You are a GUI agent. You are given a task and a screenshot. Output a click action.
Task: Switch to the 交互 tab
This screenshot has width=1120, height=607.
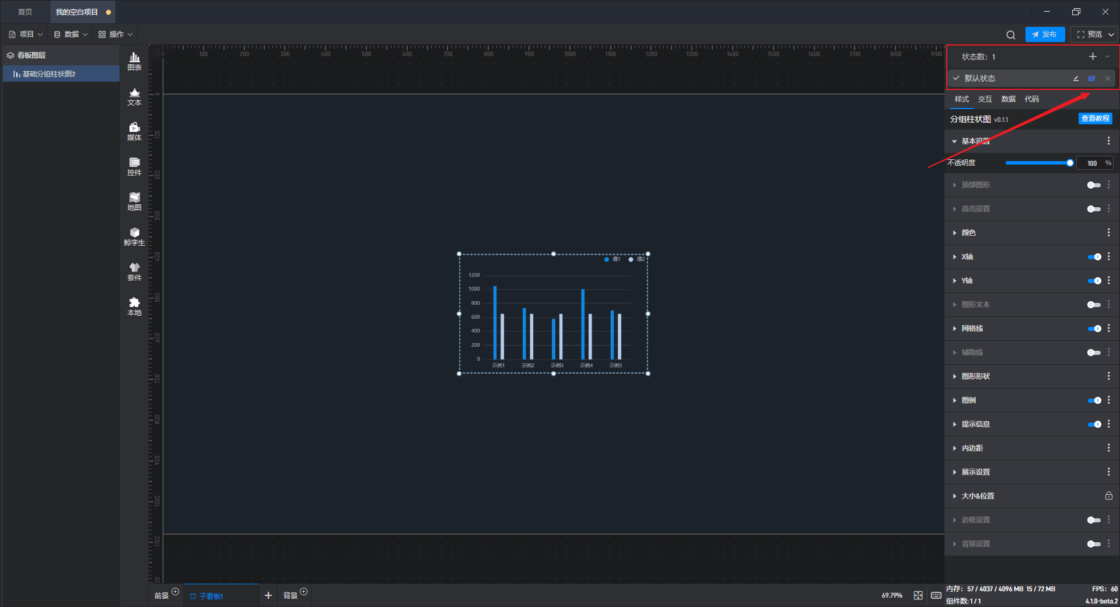(985, 99)
